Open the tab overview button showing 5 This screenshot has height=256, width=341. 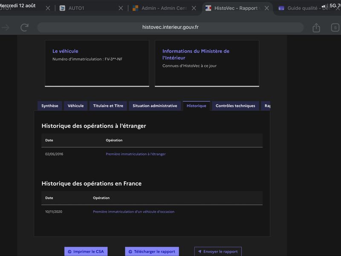335,27
